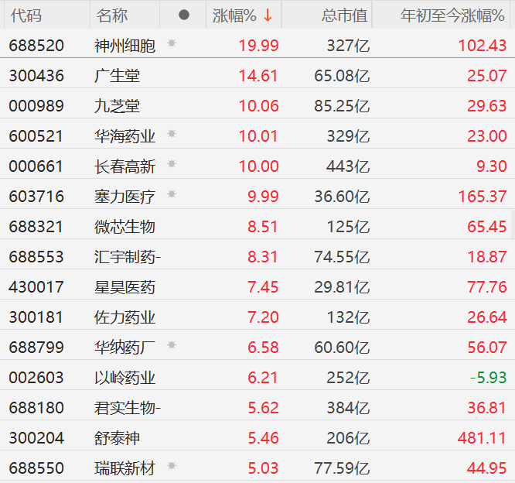Click the red sort arrow in 涨幅%
The height and width of the screenshot is (483, 515).
[268, 15]
